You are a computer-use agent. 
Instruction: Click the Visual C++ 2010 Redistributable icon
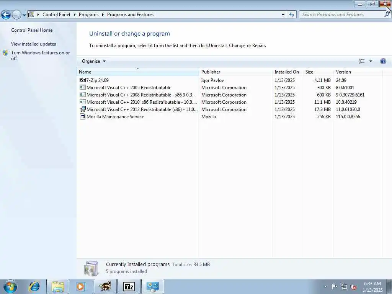(83, 102)
